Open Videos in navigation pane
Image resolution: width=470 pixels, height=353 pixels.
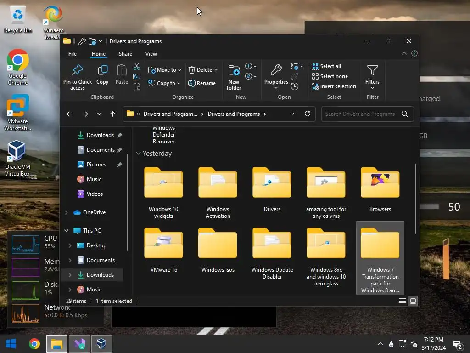[x=95, y=194]
